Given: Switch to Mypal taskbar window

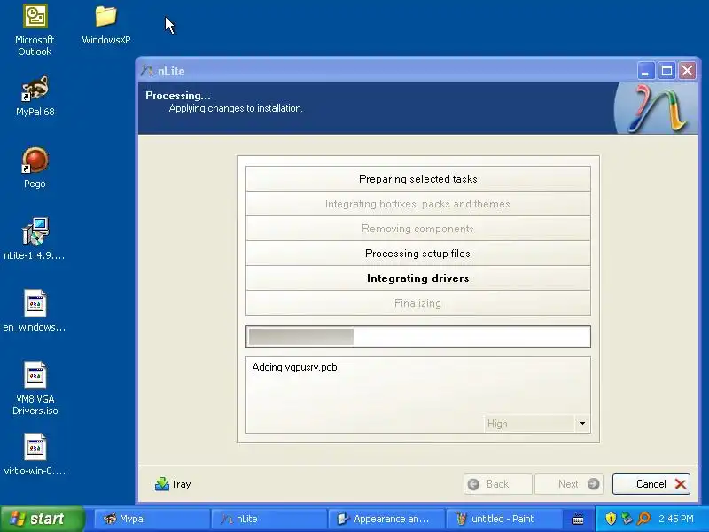Looking at the screenshot, I should point(151,519).
